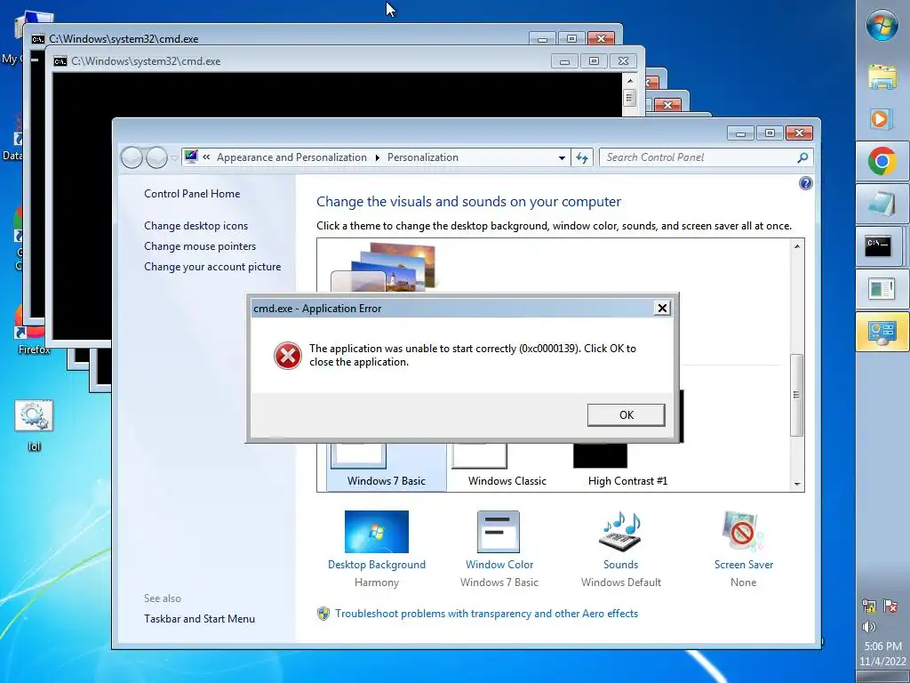Viewport: 910px width, 683px height.
Task: Click the address bar Control Panel icon
Action: (x=191, y=157)
